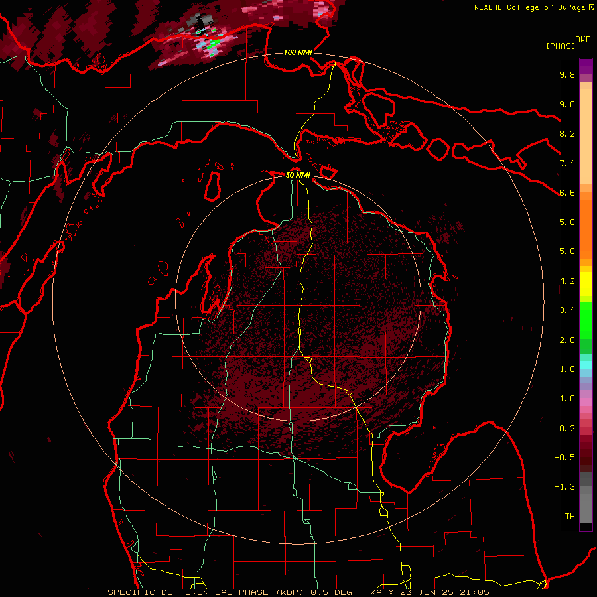Click the 3.4 scale value
The height and width of the screenshot is (597, 597).
pyautogui.click(x=567, y=310)
